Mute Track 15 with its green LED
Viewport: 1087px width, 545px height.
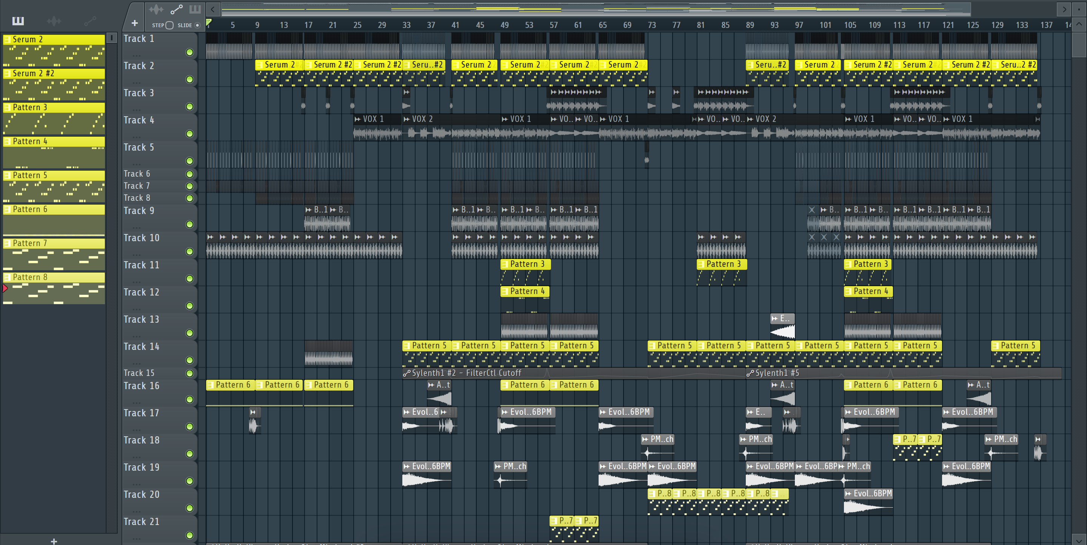pos(189,373)
